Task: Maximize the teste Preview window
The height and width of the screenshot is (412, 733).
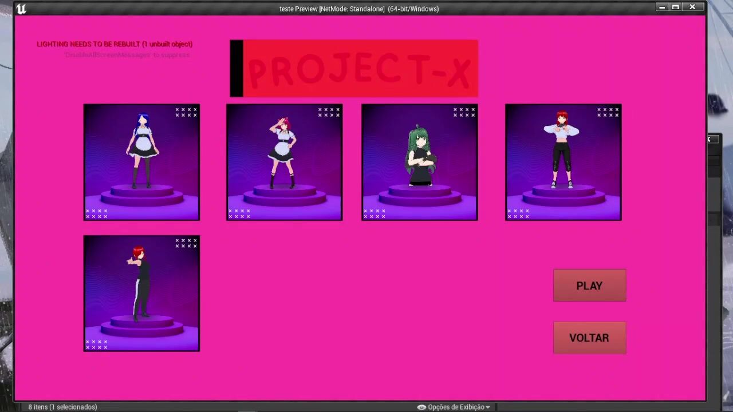Action: click(676, 7)
